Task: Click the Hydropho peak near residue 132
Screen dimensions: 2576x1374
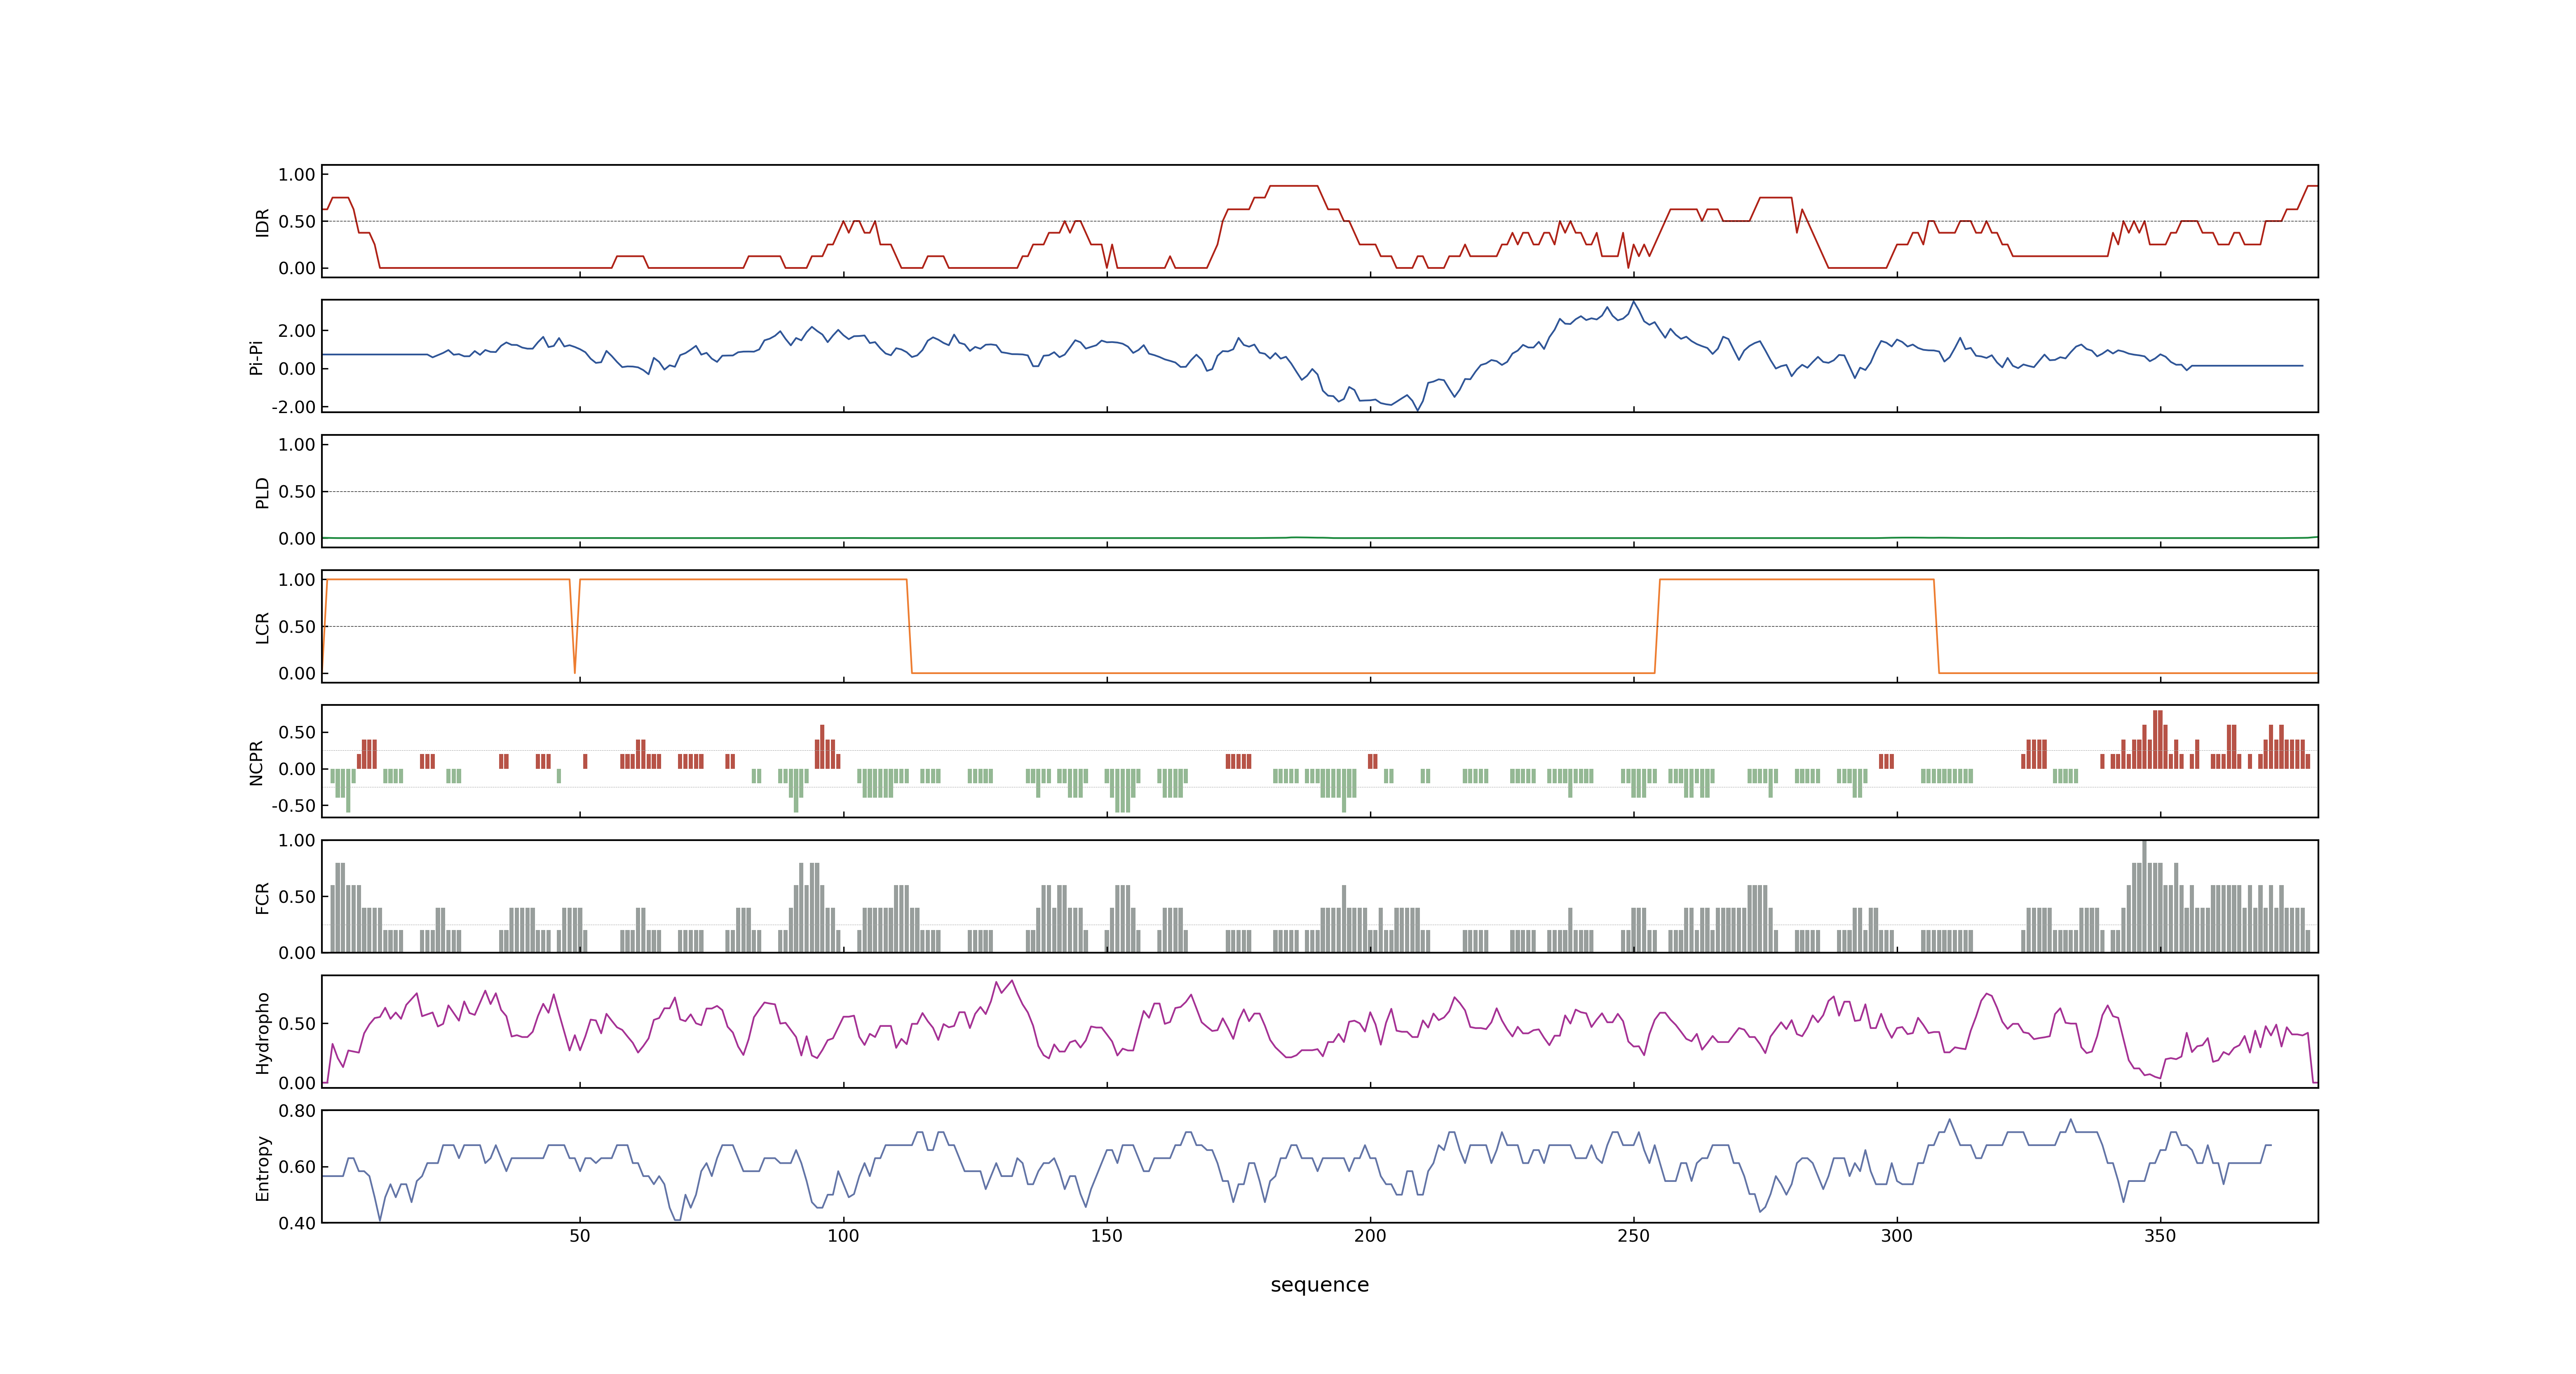Action: pyautogui.click(x=1012, y=981)
